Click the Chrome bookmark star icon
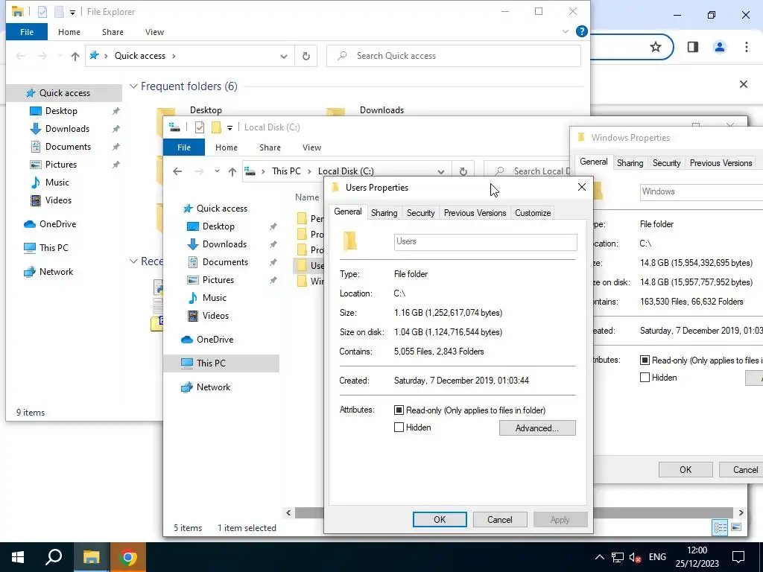Screen dimensions: 763x572 click(656, 47)
